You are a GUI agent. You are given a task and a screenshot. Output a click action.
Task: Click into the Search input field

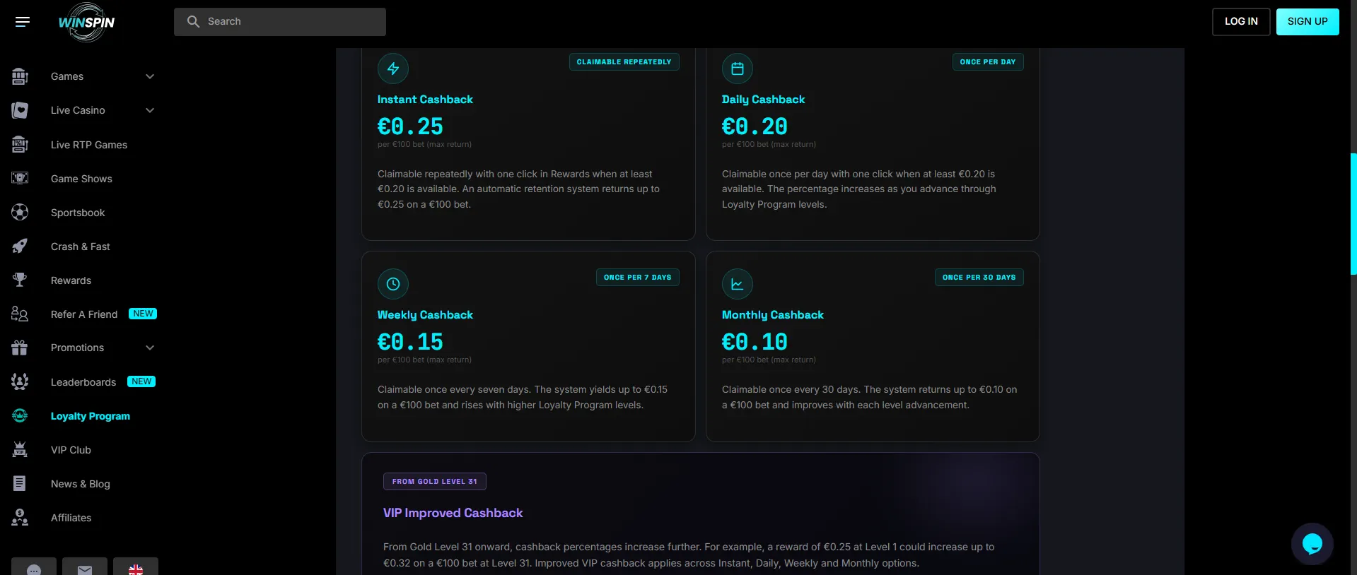[280, 22]
